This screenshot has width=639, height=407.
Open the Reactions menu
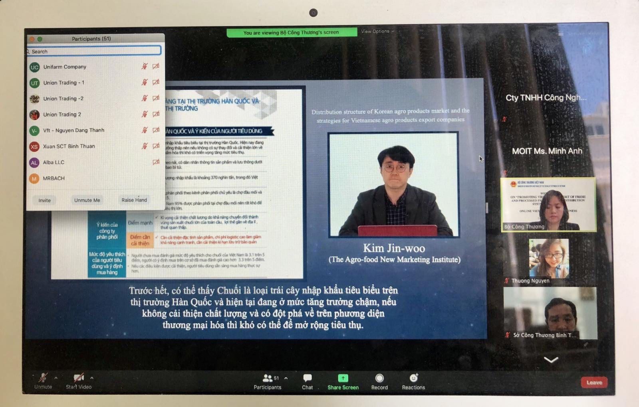(413, 378)
